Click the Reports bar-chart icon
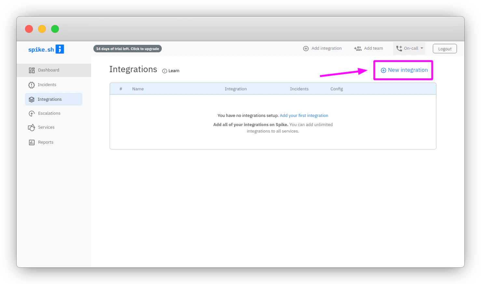The height and width of the screenshot is (284, 481). 32,142
